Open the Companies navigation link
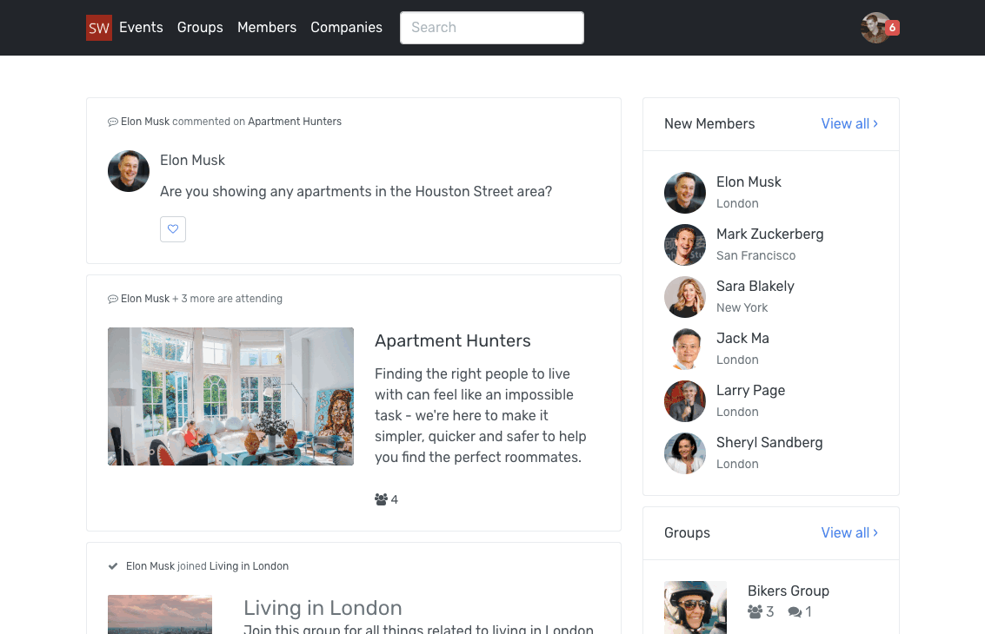985x634 pixels. coord(346,28)
